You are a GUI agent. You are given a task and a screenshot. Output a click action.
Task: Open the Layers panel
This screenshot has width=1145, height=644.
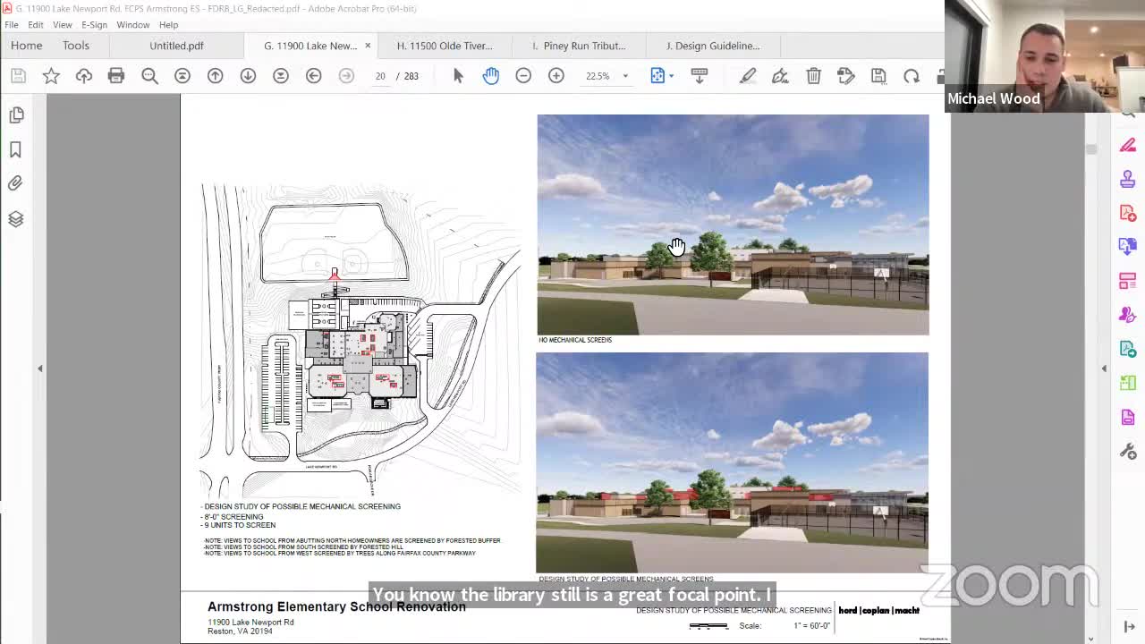(x=15, y=218)
